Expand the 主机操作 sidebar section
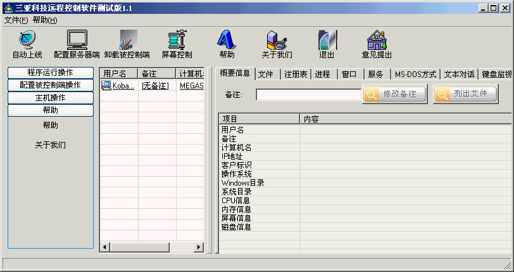 (51, 98)
